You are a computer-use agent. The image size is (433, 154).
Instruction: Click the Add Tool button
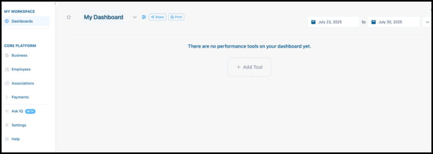coord(249,67)
